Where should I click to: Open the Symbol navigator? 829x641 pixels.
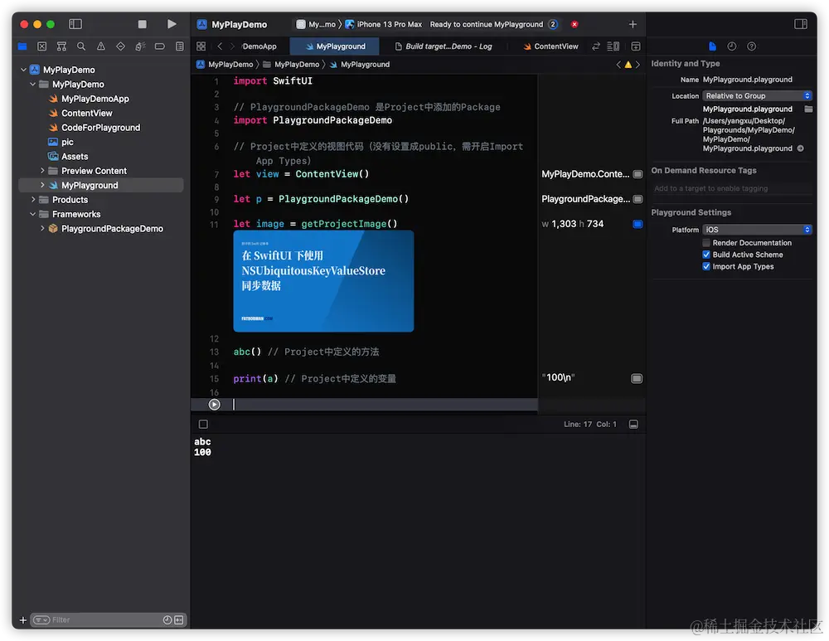pyautogui.click(x=61, y=46)
